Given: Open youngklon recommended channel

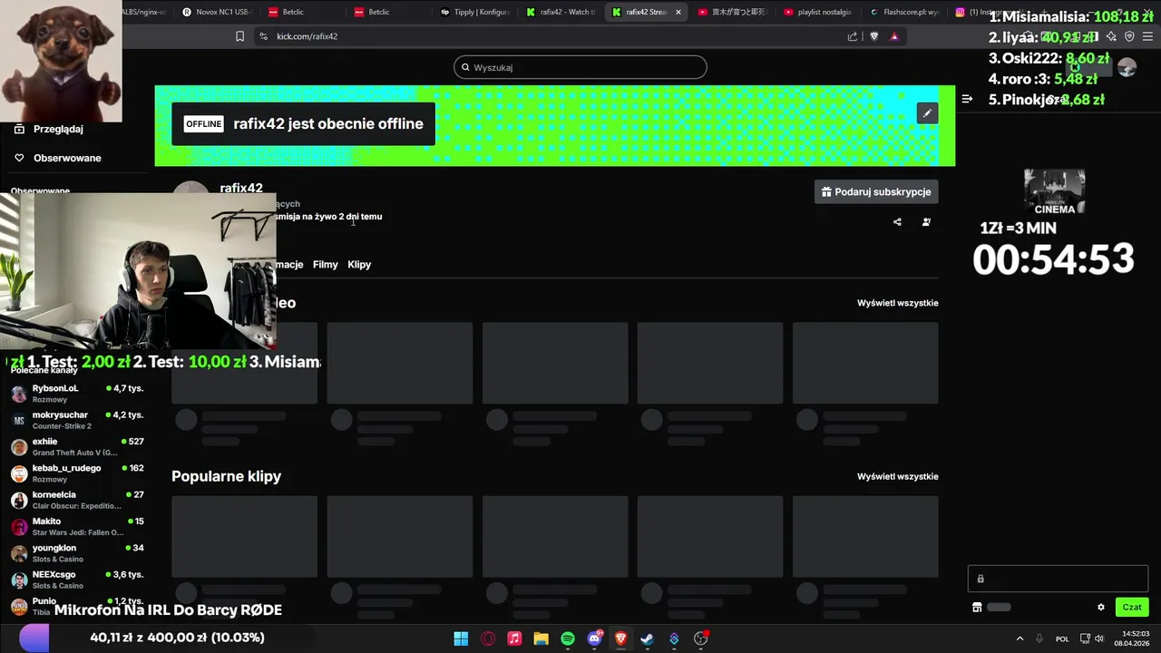Looking at the screenshot, I should coord(77,553).
